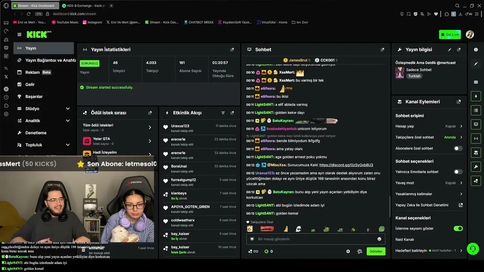Image resolution: width=484 pixels, height=272 pixels.
Task: Reload the page in the browser toolbar
Action: (28, 14)
